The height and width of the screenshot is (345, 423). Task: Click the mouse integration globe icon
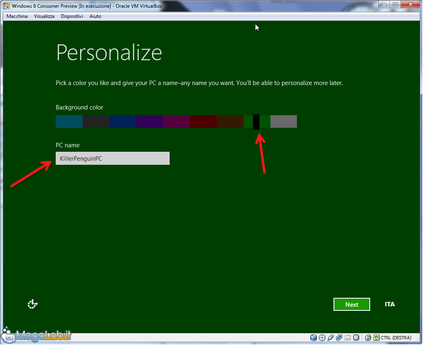pyautogui.click(x=368, y=338)
